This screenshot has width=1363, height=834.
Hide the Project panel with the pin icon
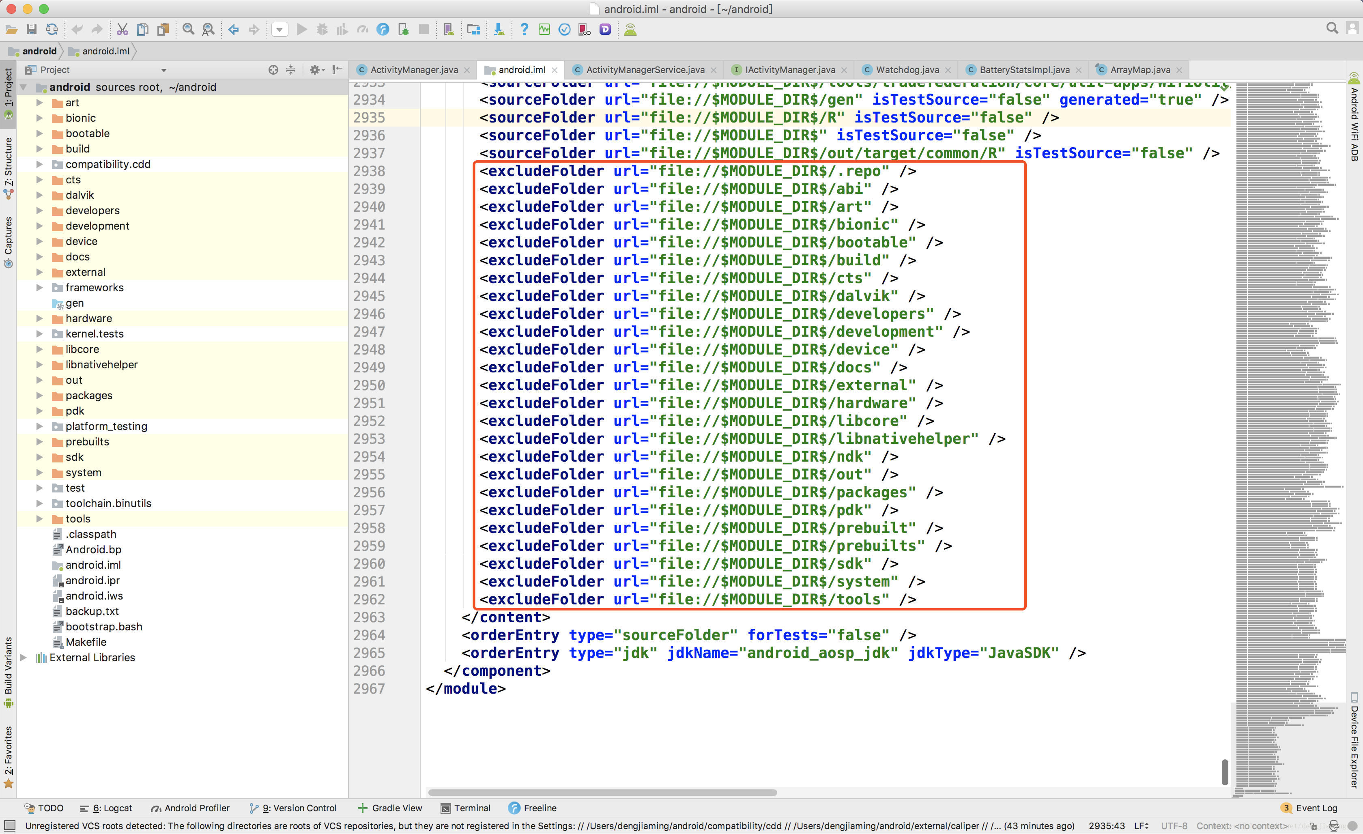(338, 70)
